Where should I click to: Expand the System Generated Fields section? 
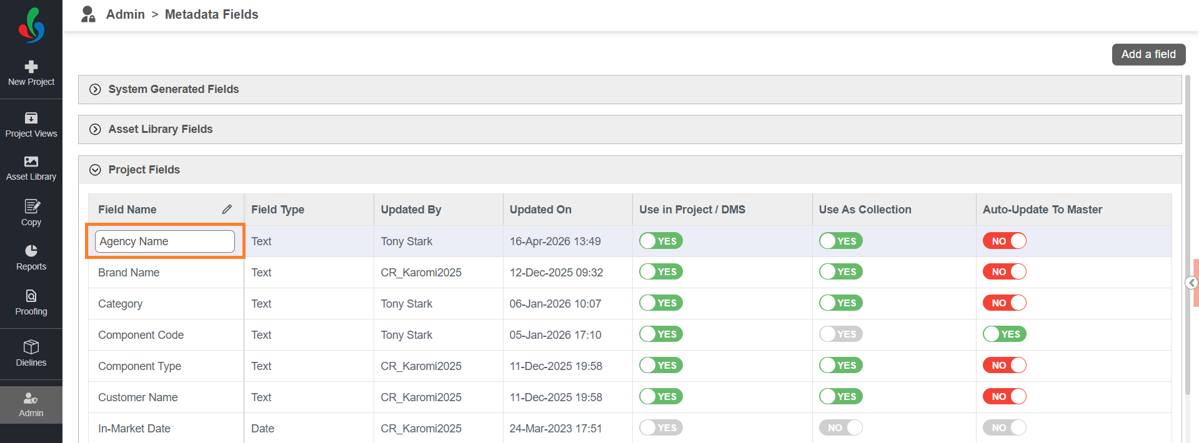pyautogui.click(x=95, y=89)
